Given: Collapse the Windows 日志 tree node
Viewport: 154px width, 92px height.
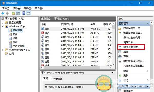Looking at the screenshot, I should pos(3,26).
